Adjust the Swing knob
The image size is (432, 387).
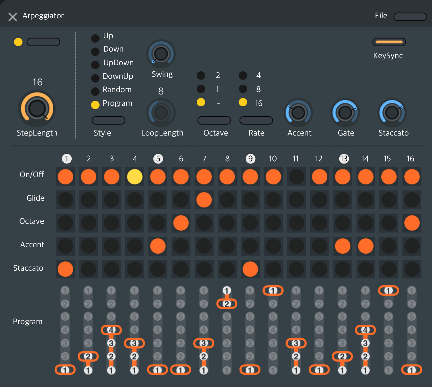161,54
